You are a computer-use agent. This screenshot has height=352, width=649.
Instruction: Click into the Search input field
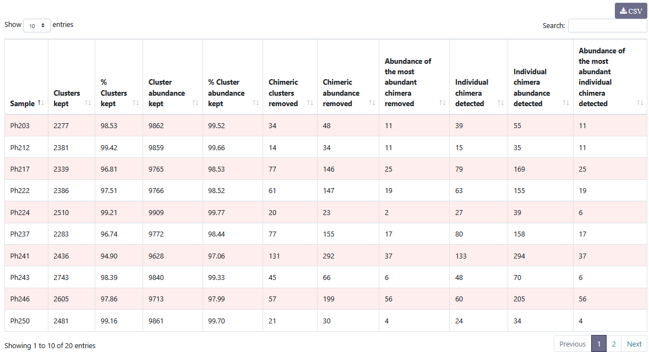point(607,25)
